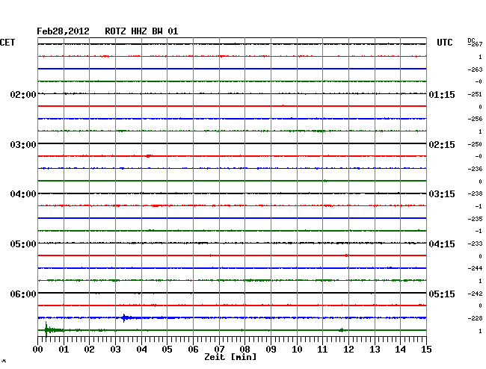
Task: Click the DC offset value -256
Action: coord(475,119)
